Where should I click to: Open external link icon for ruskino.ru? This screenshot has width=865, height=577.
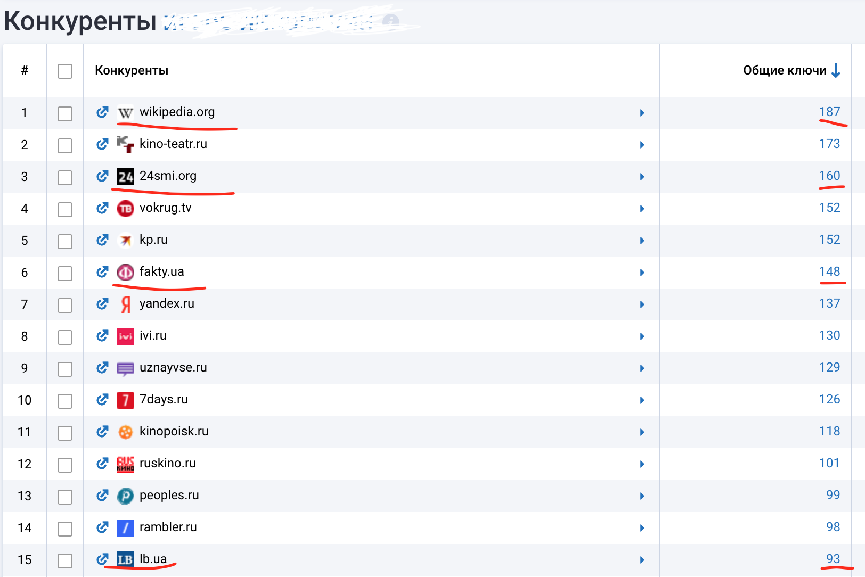[x=102, y=464]
